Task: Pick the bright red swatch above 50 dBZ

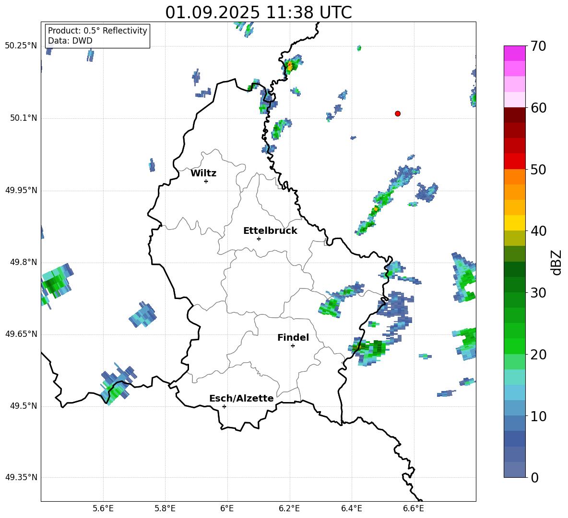Action: (515, 161)
